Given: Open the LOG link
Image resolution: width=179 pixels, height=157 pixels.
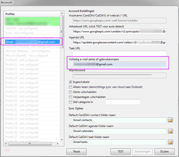Looking at the screenshot, I should pyautogui.click(x=7, y=150).
